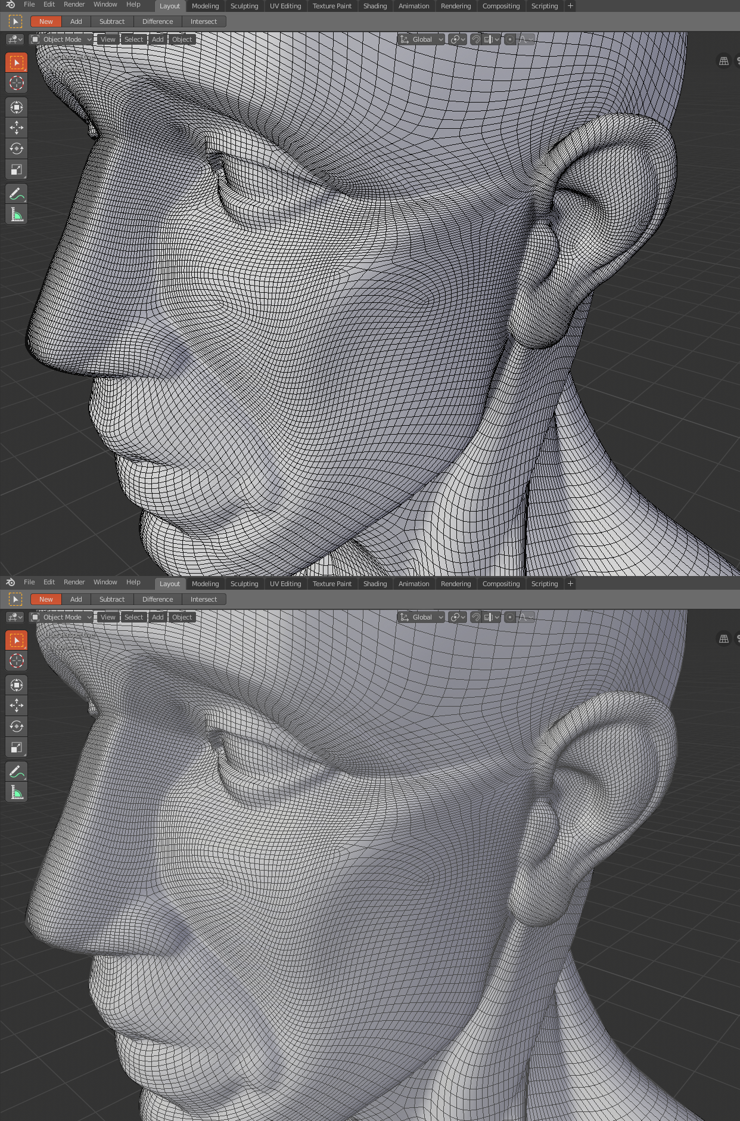Screen dimensions: 740x1121
Task: Toggle snapping magnet in lower window header
Action: click(x=475, y=617)
